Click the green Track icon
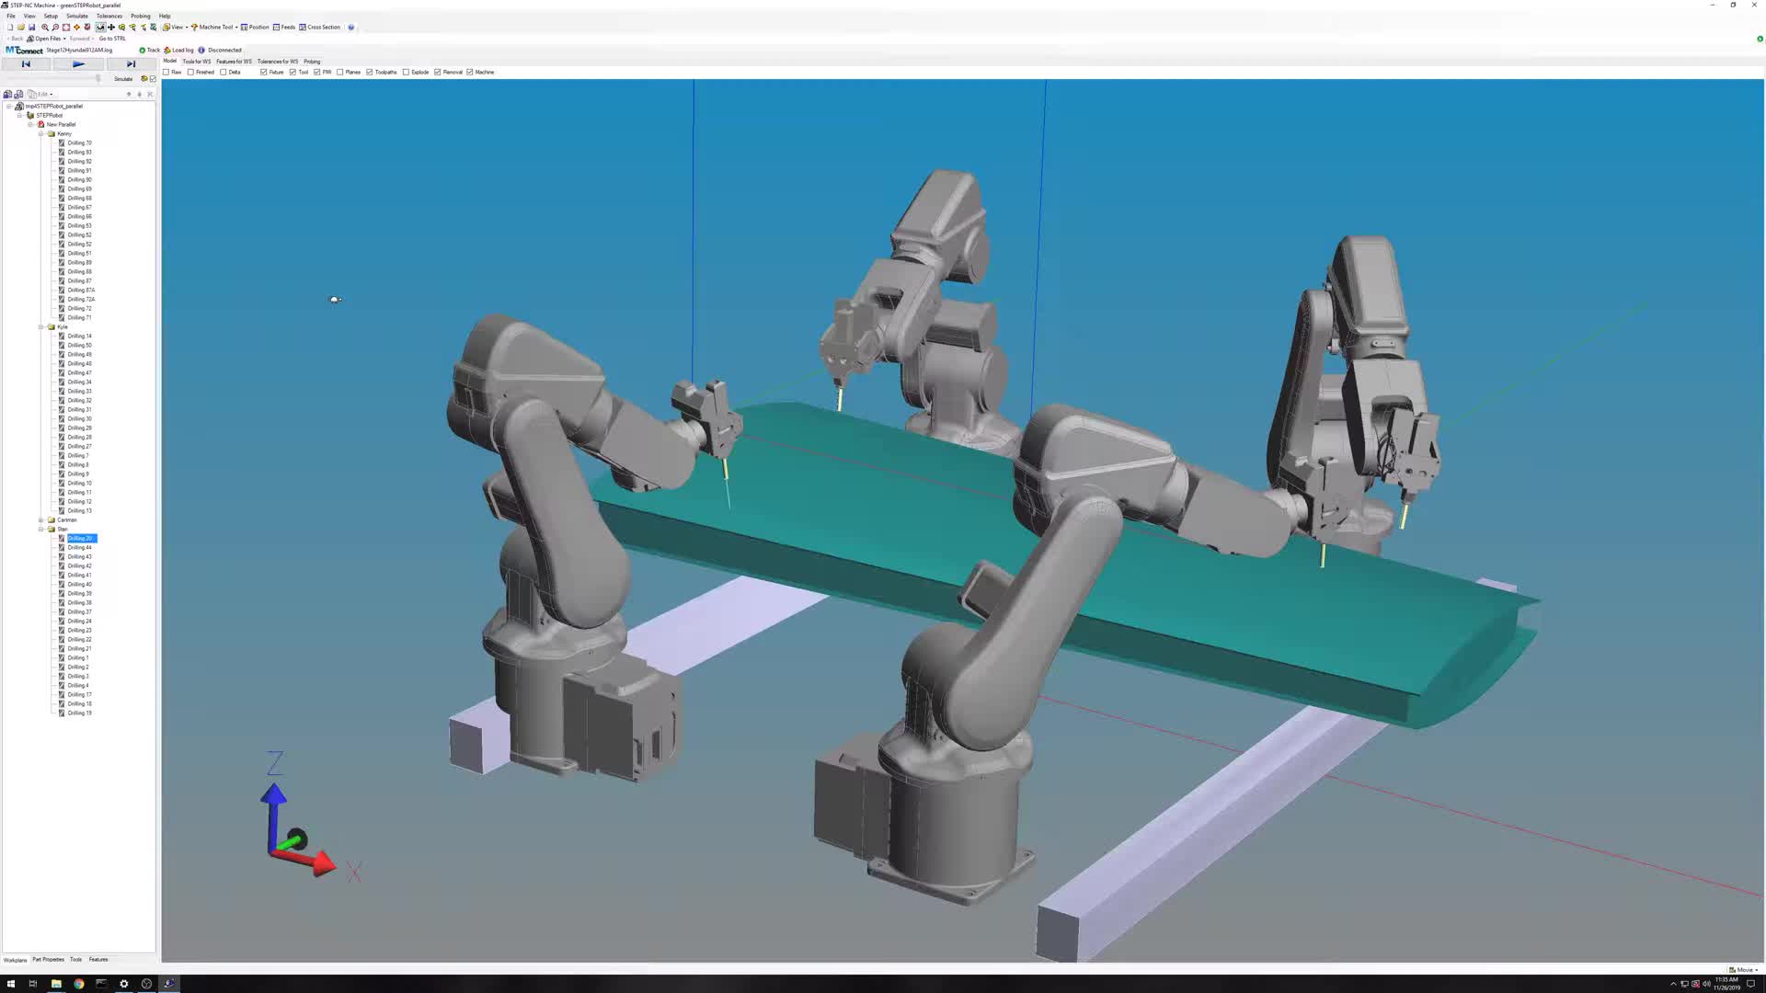The image size is (1766, 993). tap(142, 50)
